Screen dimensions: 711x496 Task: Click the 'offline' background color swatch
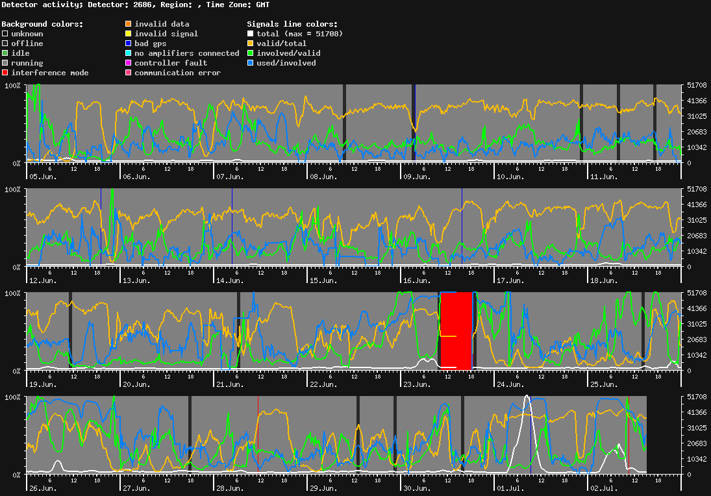pyautogui.click(x=5, y=43)
